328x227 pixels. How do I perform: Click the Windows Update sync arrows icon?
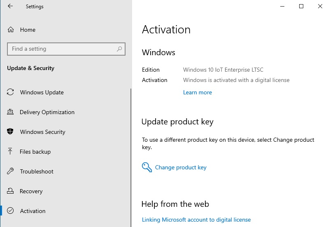pos(11,92)
